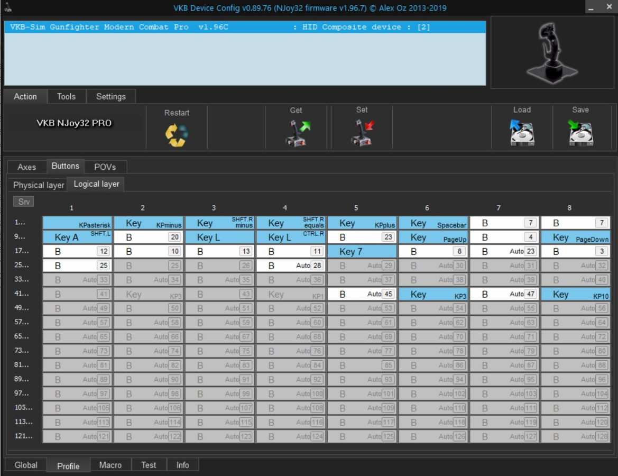Select the B Auto 45 cell
Image resolution: width=618 pixels, height=476 pixels.
tap(362, 294)
